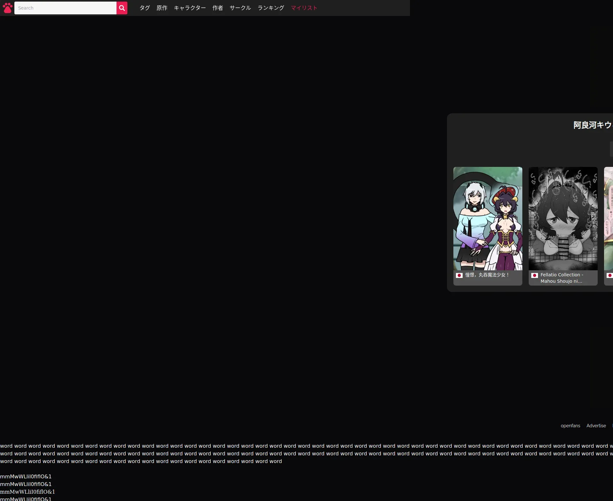Open the first cover thumbnail with two characters
The image size is (613, 501).
click(488, 219)
